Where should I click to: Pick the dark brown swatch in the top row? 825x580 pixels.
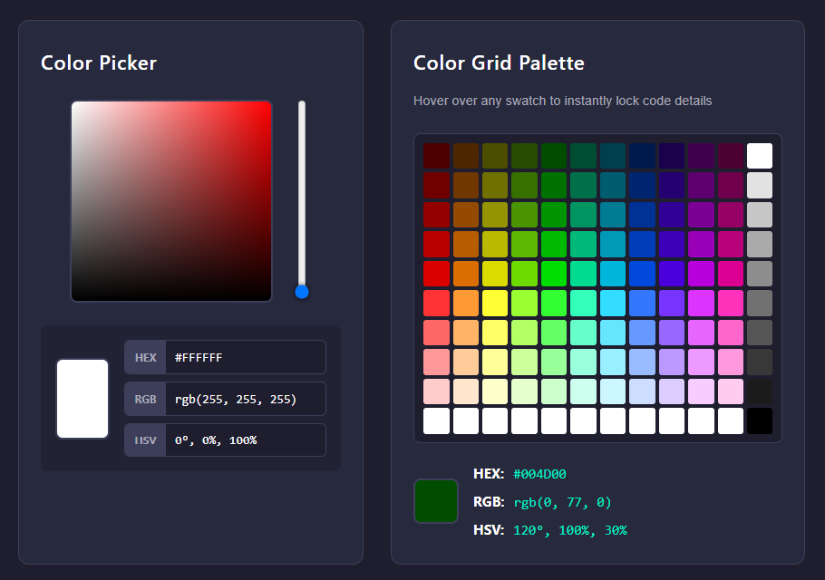(466, 156)
